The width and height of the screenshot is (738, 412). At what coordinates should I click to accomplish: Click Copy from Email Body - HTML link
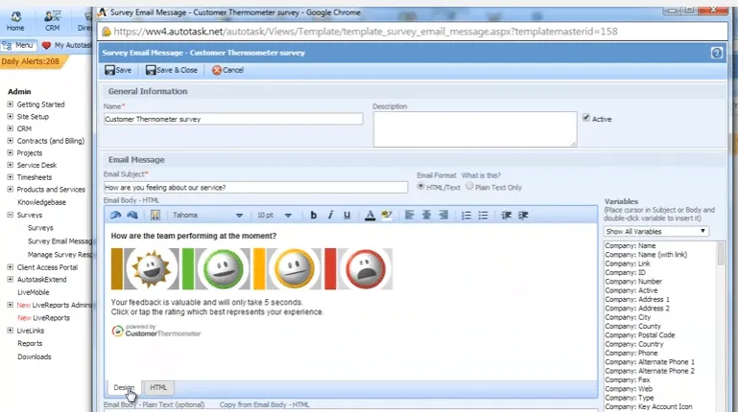pyautogui.click(x=264, y=404)
